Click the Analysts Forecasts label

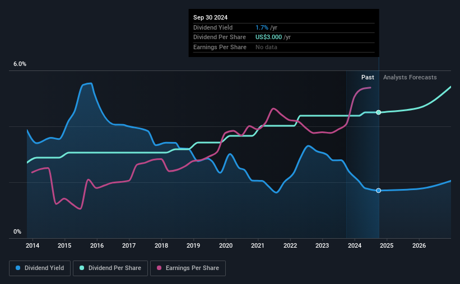pyautogui.click(x=410, y=77)
